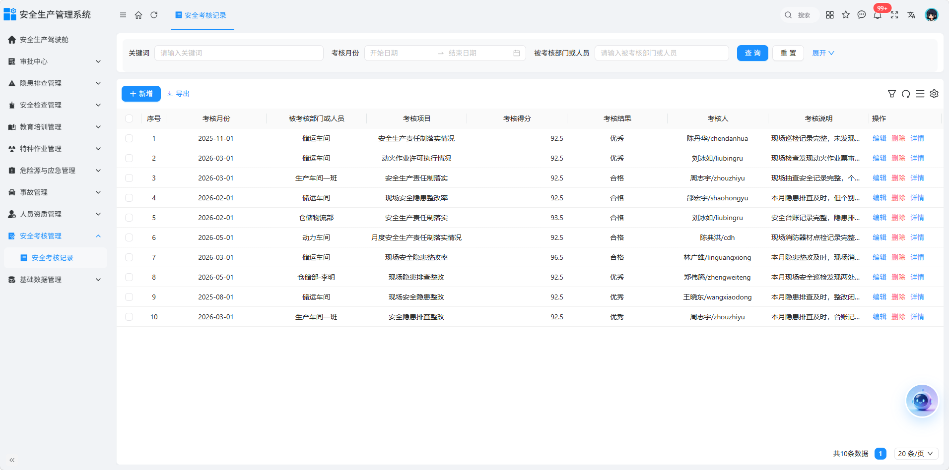The width and height of the screenshot is (949, 470).
Task: Click the favorites star icon
Action: coord(846,15)
